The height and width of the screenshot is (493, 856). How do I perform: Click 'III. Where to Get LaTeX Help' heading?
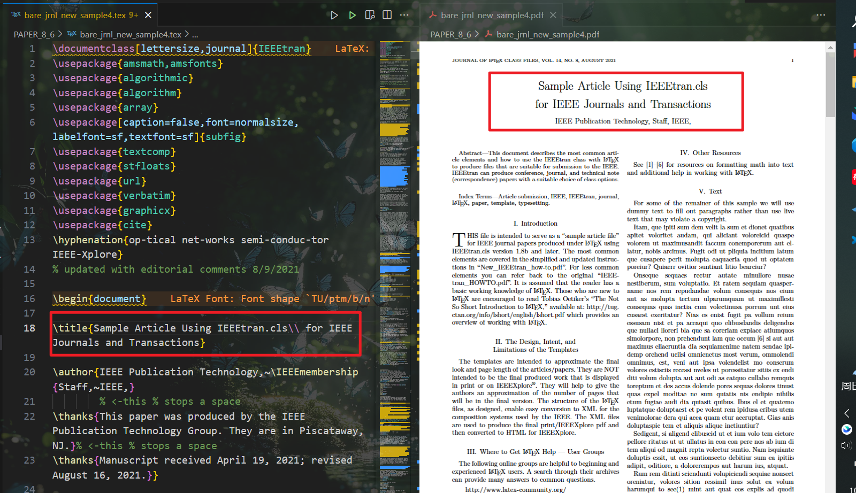[x=535, y=452]
